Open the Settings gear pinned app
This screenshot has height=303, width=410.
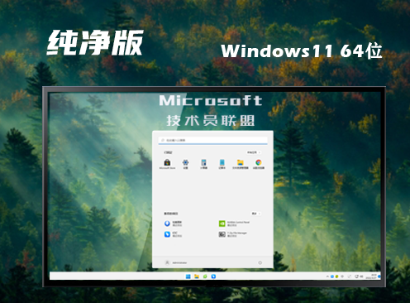pyautogui.click(x=186, y=164)
